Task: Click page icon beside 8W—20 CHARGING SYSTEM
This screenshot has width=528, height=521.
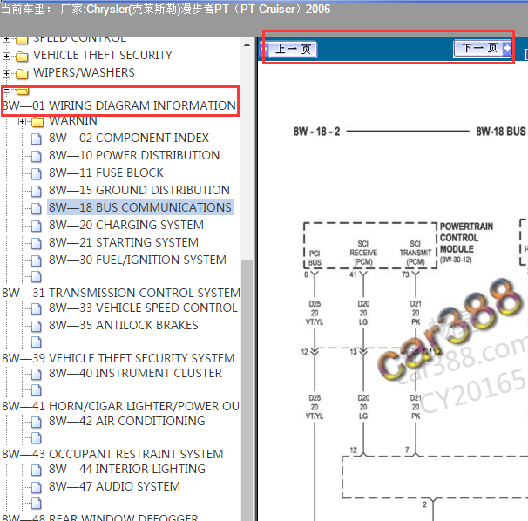Action: [37, 226]
